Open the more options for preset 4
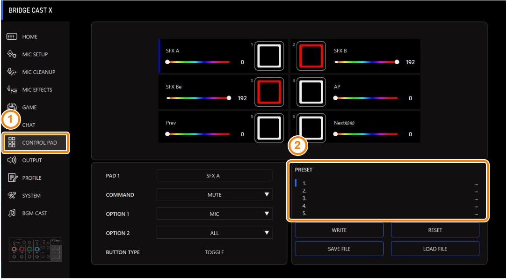507x280 pixels. click(x=476, y=206)
